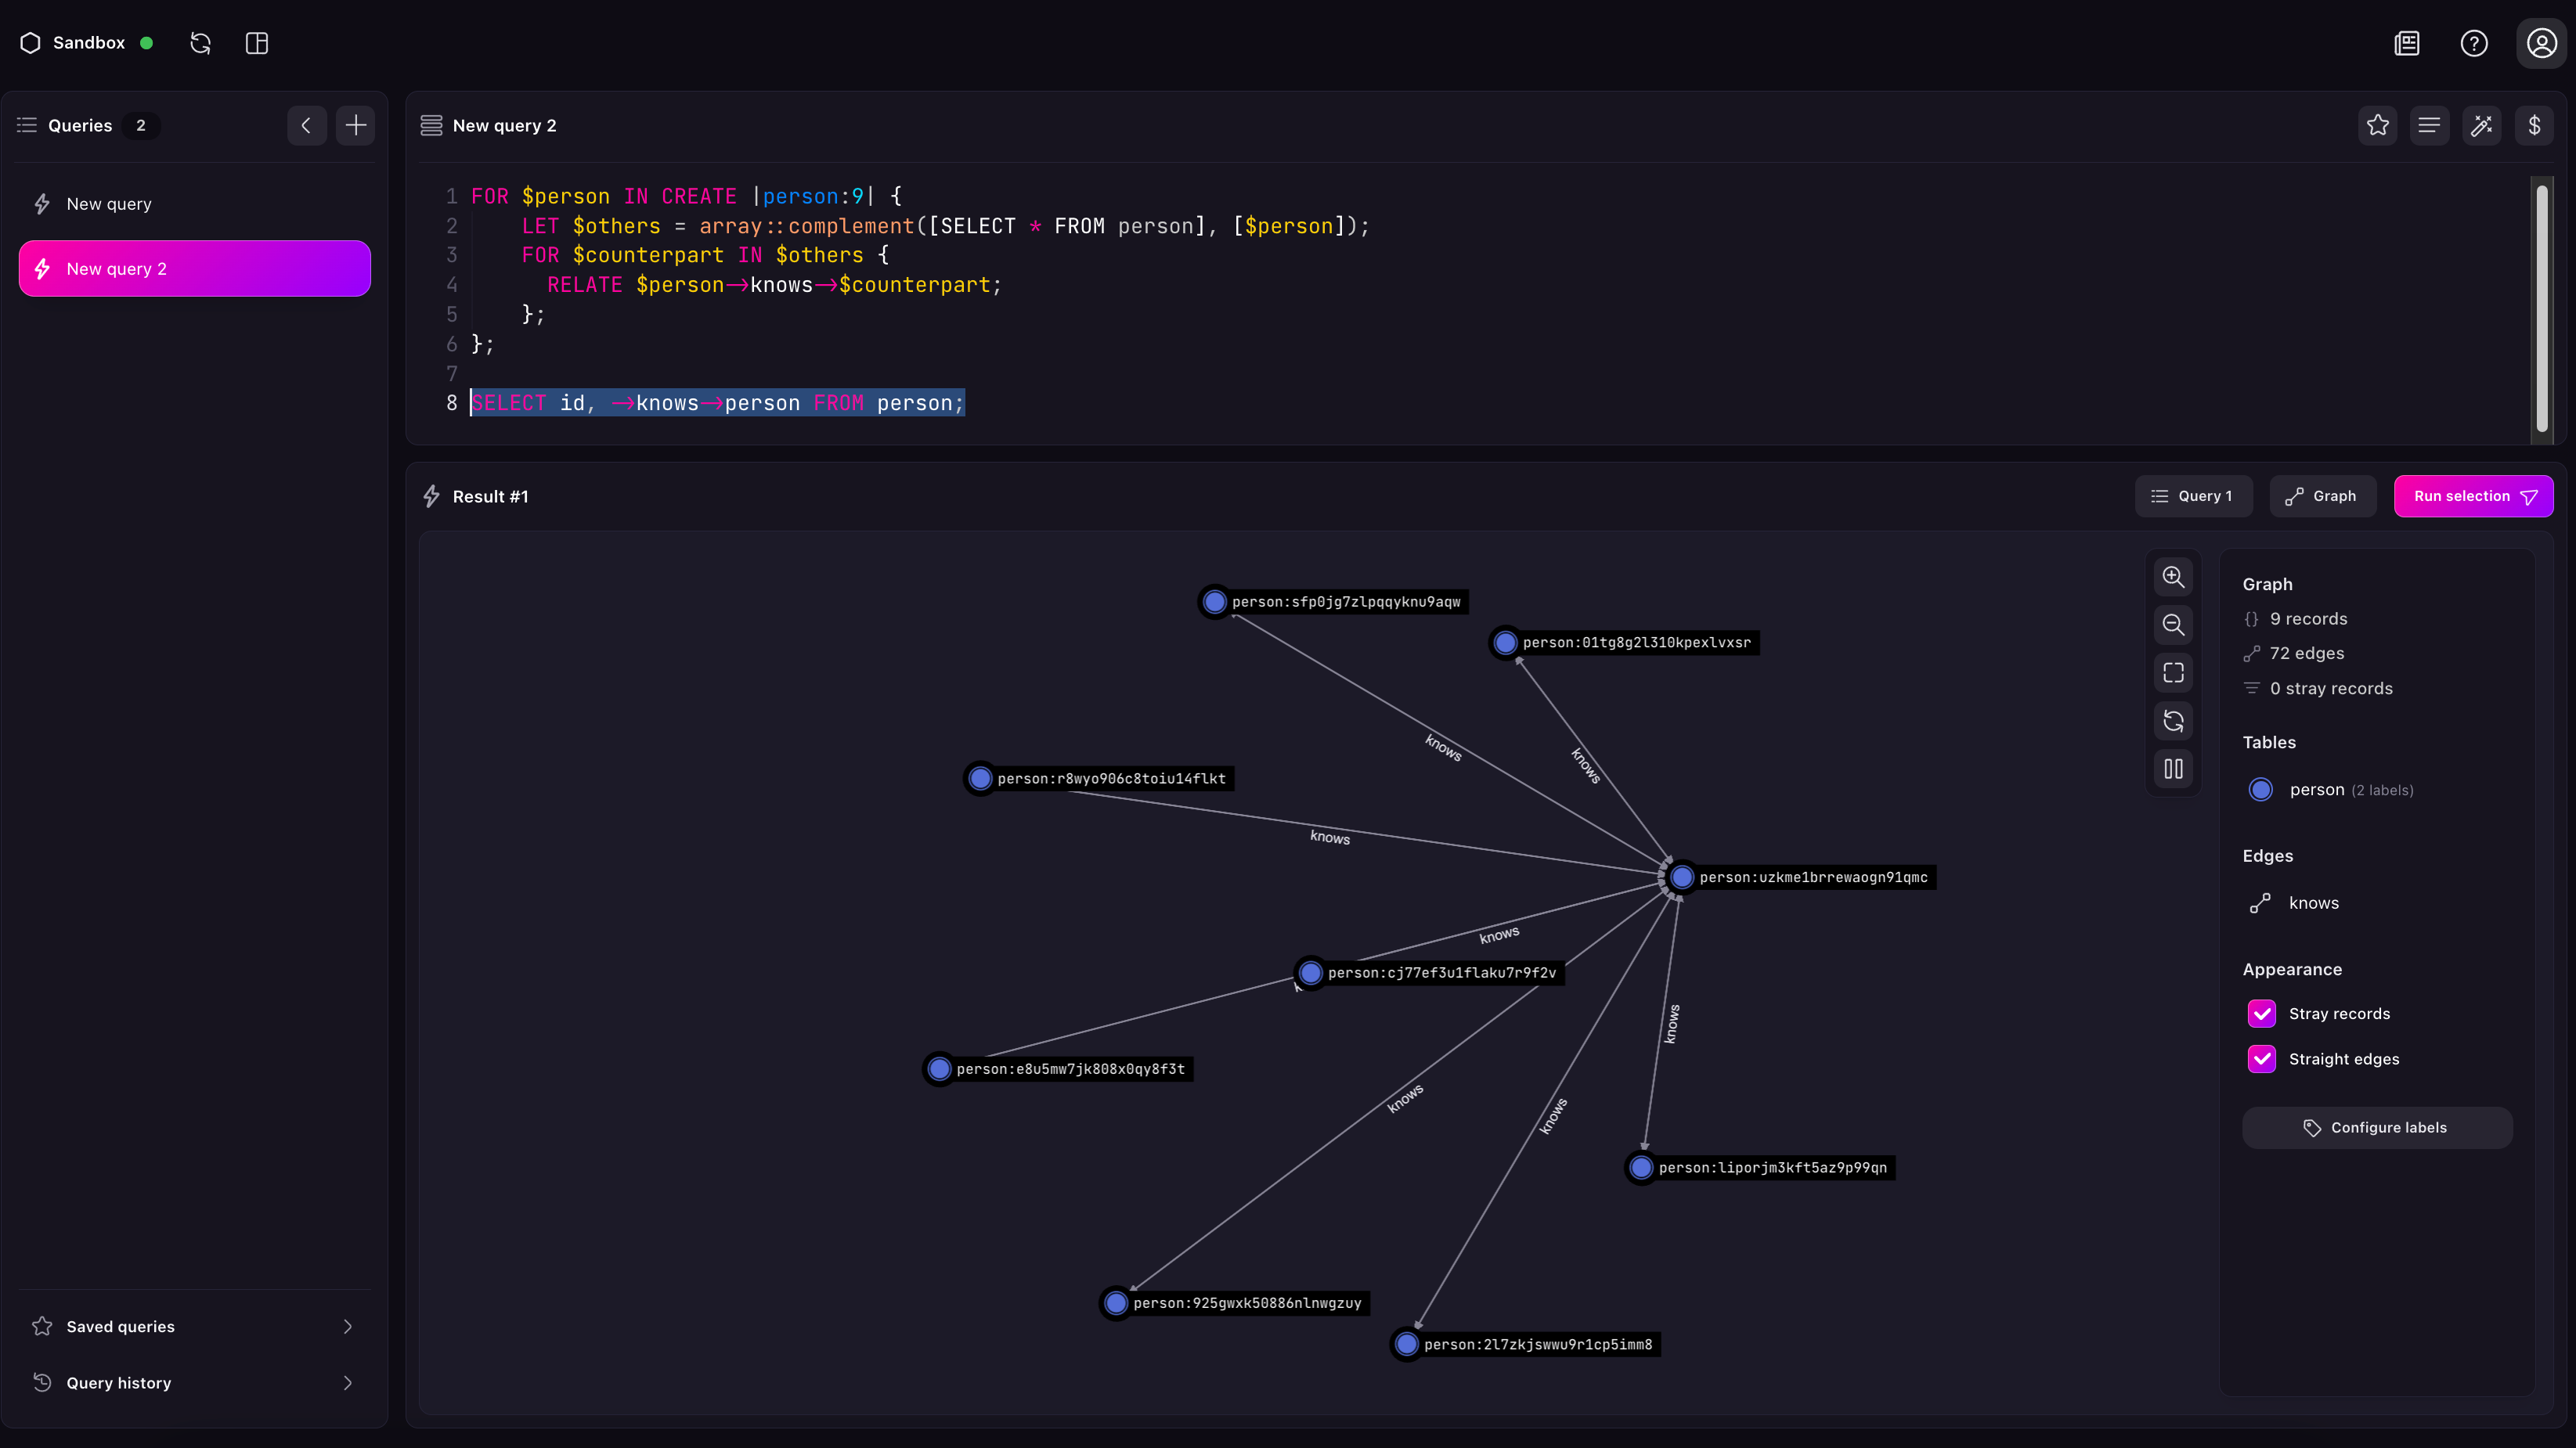This screenshot has width=2576, height=1448.
Task: Favorite the query with the star icon
Action: click(2378, 125)
